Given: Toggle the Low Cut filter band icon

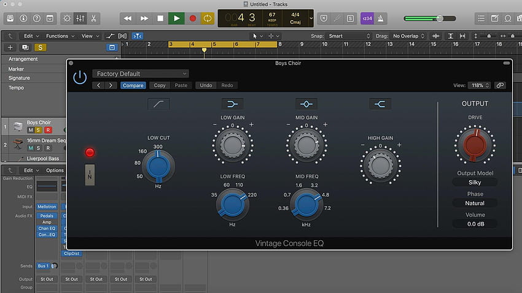Looking at the screenshot, I should click(x=158, y=104).
